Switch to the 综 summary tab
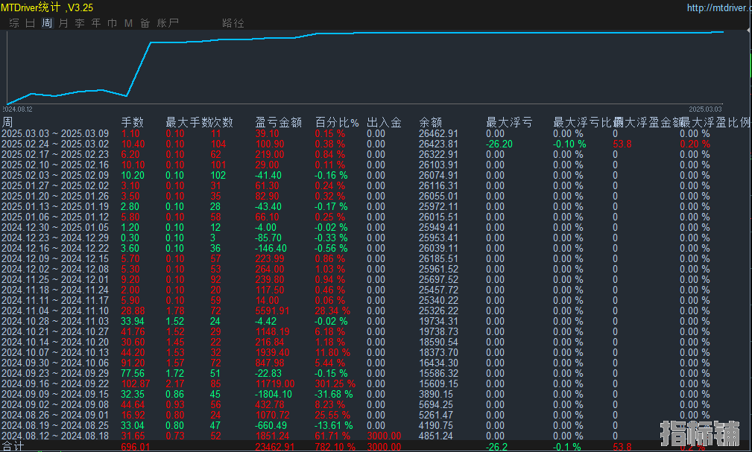The width and height of the screenshot is (752, 452). click(14, 23)
